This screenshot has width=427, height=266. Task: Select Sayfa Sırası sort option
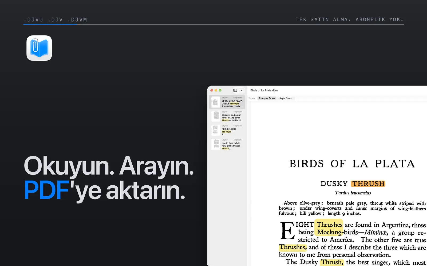tap(286, 98)
